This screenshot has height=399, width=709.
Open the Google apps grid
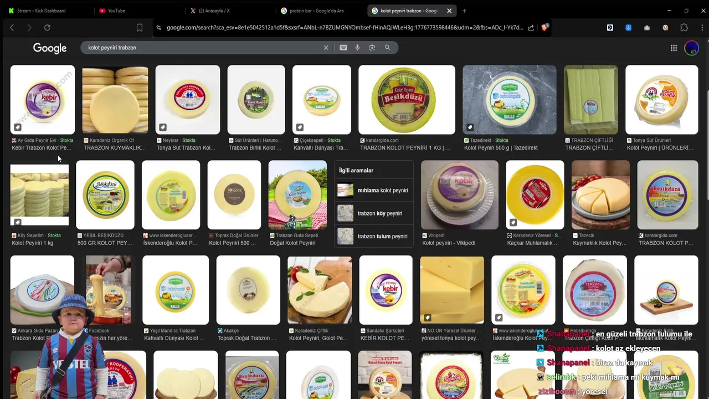674,48
